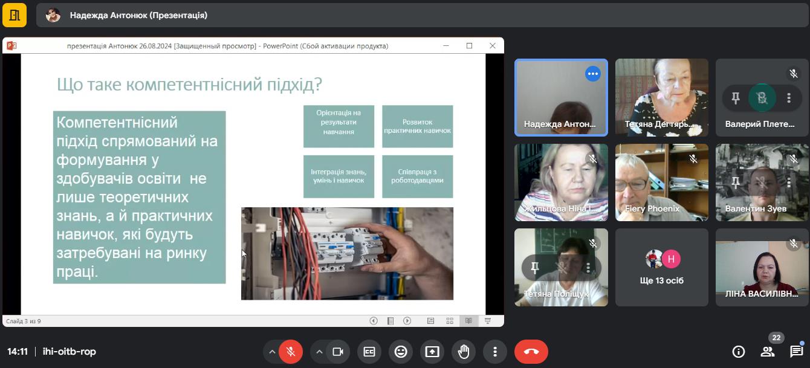Select ЛІНА ВАСИЛІВНА video thumbnail
The image size is (810, 368).
[762, 267]
